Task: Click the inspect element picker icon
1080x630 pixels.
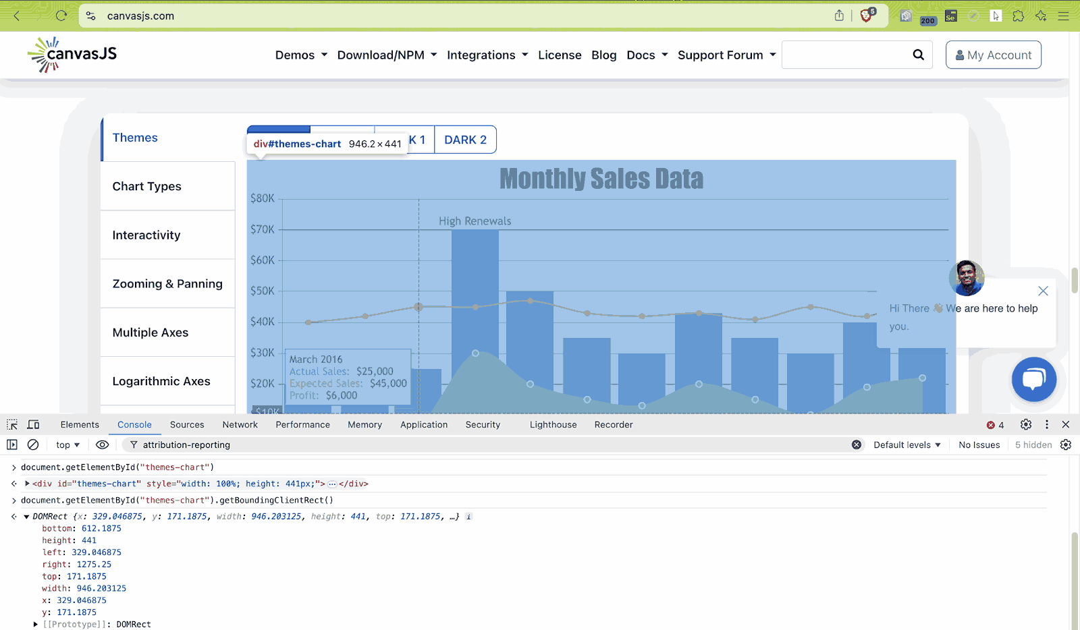Action: pos(12,424)
